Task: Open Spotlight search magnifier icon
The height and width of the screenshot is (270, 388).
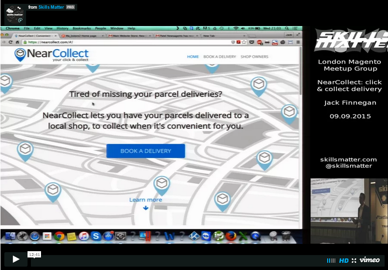Action: point(287,28)
